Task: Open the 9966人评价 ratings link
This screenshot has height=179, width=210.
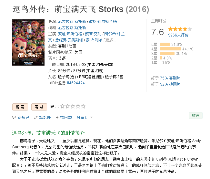Action: pyautogui.click(x=178, y=35)
